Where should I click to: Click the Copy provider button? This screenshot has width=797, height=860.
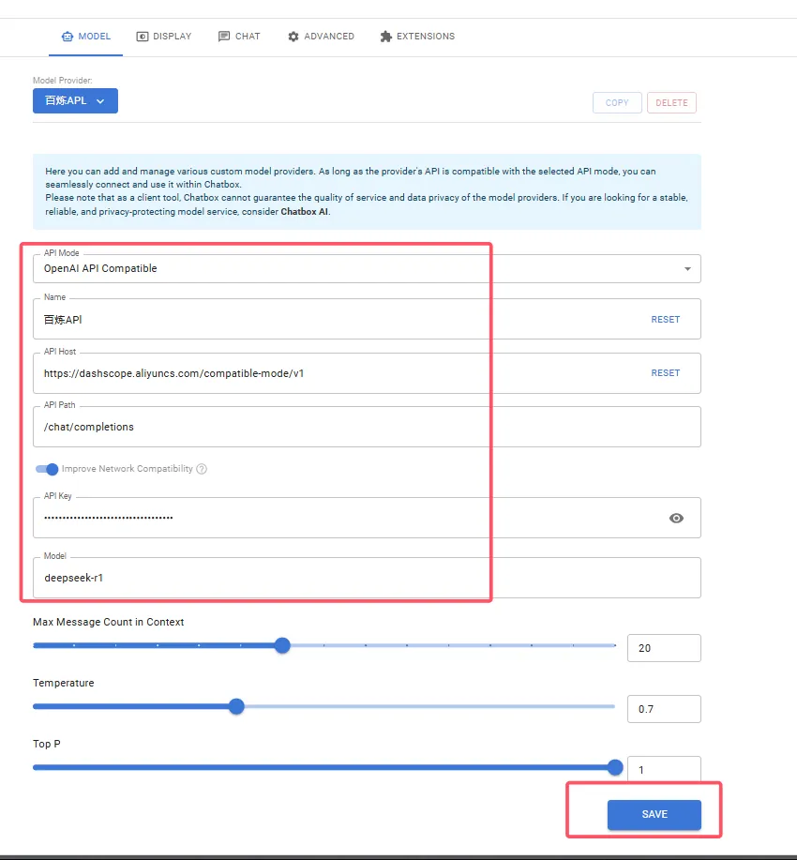click(x=617, y=103)
